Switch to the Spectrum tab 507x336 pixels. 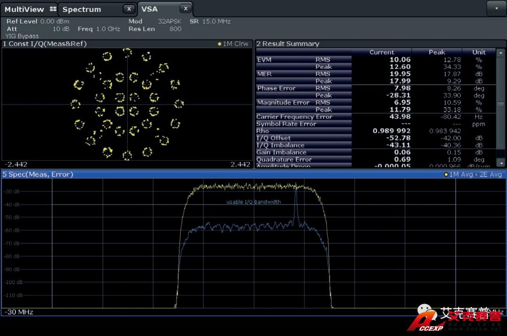[x=82, y=9]
